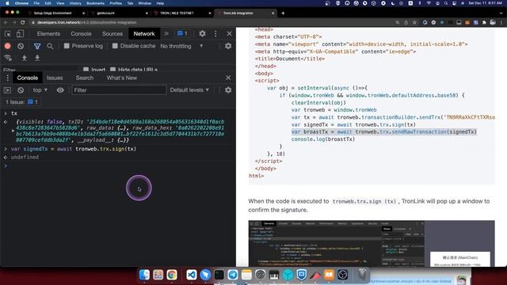This screenshot has height=285, width=507.
Task: Click the export HAR download arrow
Action: 37,58
